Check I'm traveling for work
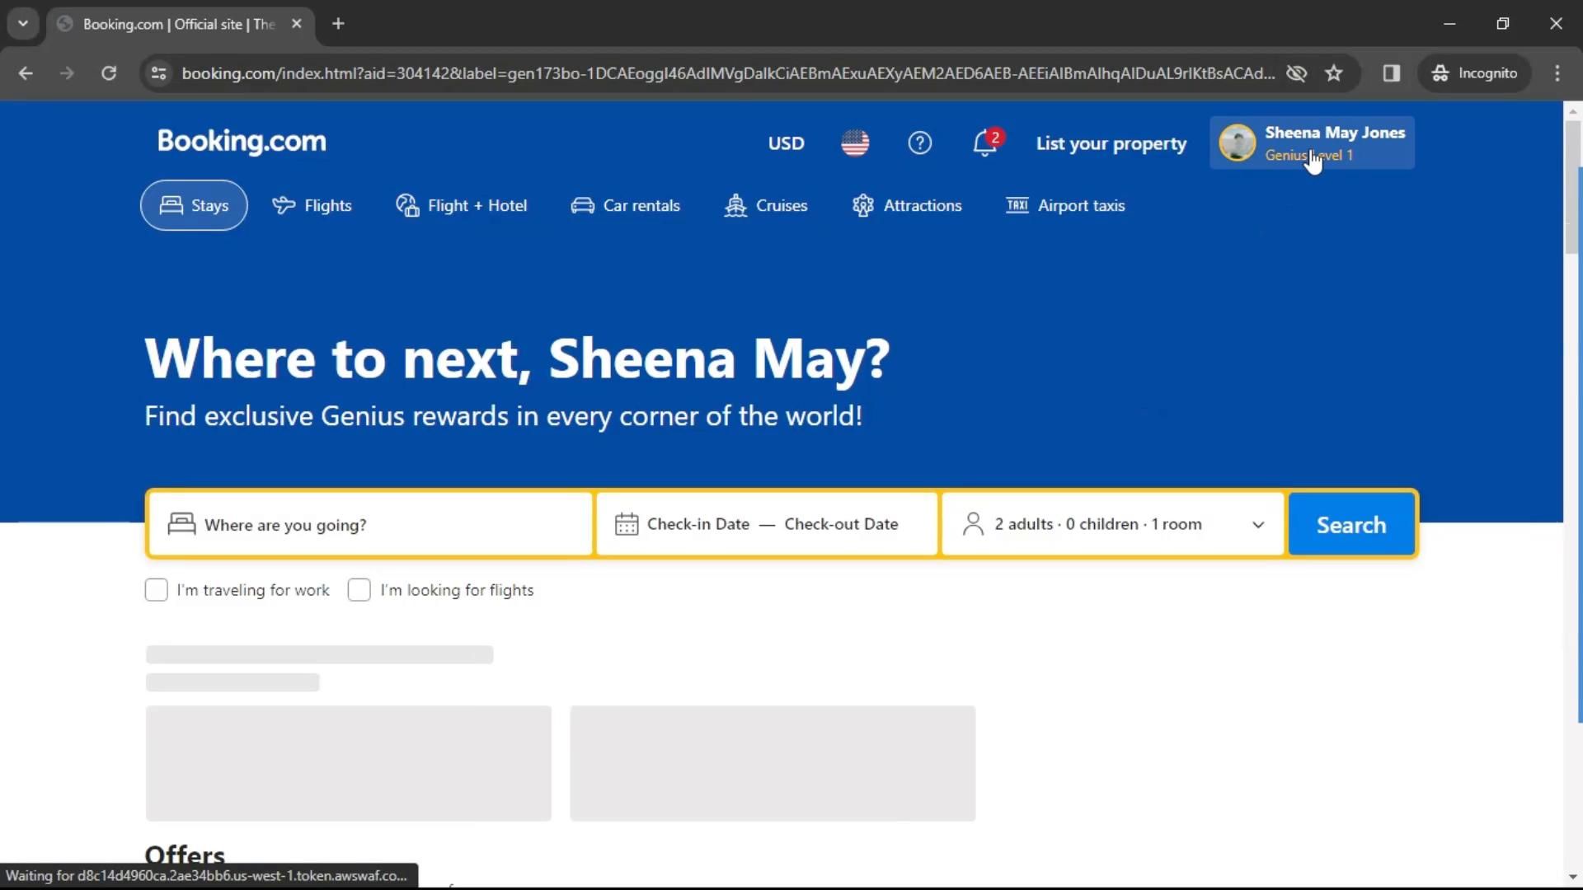The image size is (1583, 890). coord(156,590)
